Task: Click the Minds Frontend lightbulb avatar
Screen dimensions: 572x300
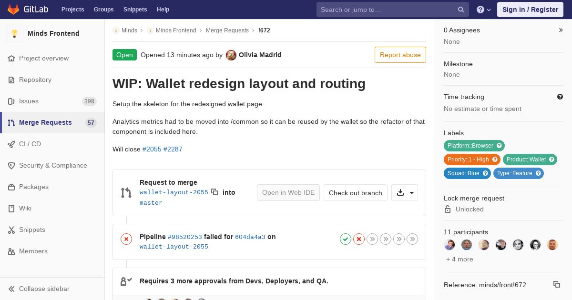Action: coord(14,33)
